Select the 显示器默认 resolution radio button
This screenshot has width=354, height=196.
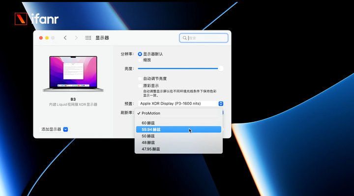(140, 54)
